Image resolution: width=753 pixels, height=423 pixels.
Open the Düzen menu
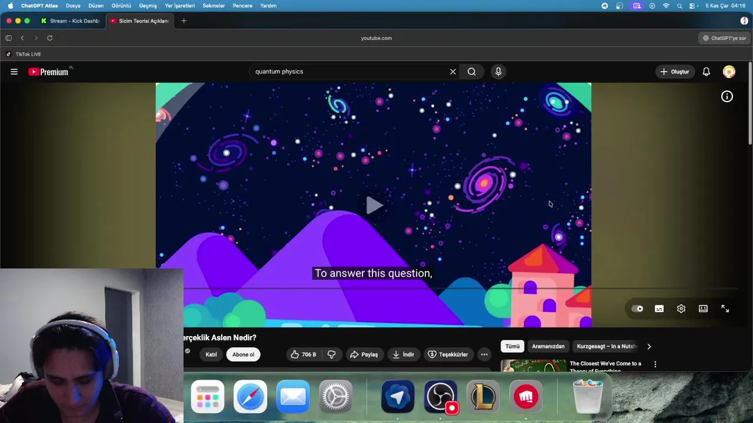[96, 5]
